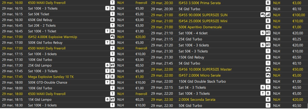Select the 22:30 50€ Gtd Turbo row

[x=229, y=106]
